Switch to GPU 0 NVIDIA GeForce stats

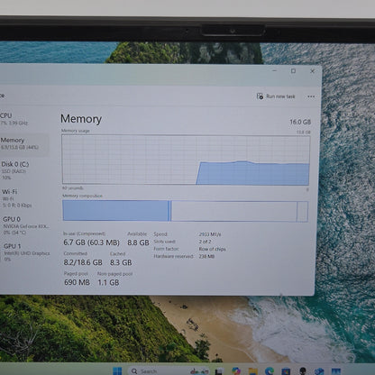tap(26, 225)
